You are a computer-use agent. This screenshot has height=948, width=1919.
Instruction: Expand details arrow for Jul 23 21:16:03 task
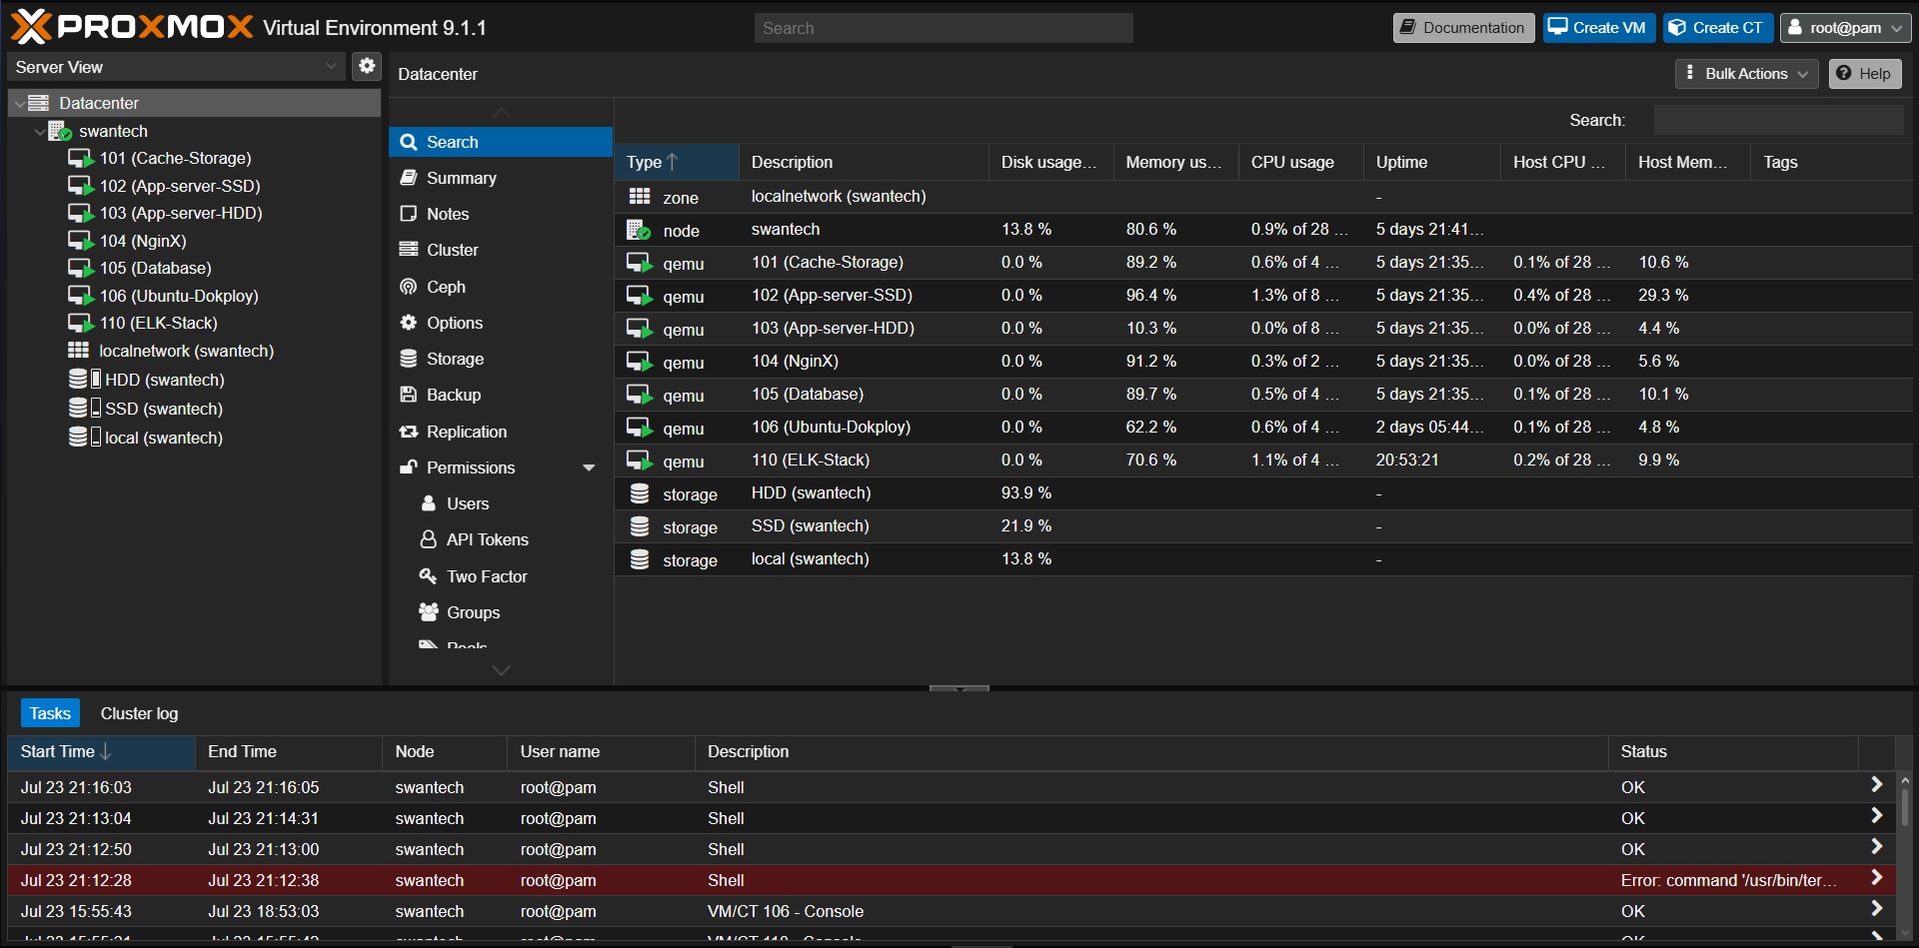[x=1876, y=785]
